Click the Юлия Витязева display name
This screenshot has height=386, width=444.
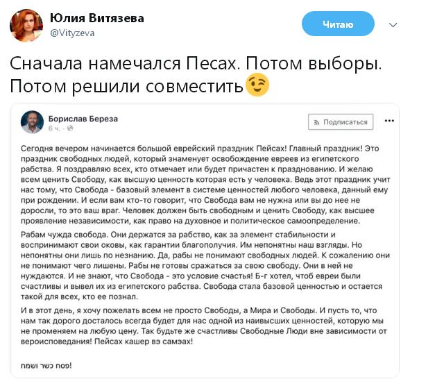97,18
